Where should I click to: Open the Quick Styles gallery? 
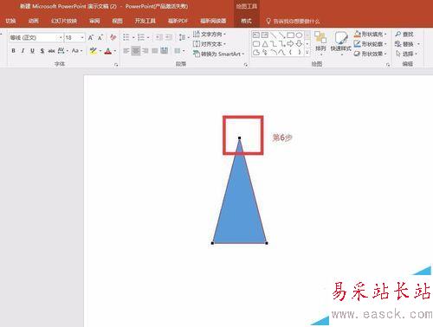point(341,43)
